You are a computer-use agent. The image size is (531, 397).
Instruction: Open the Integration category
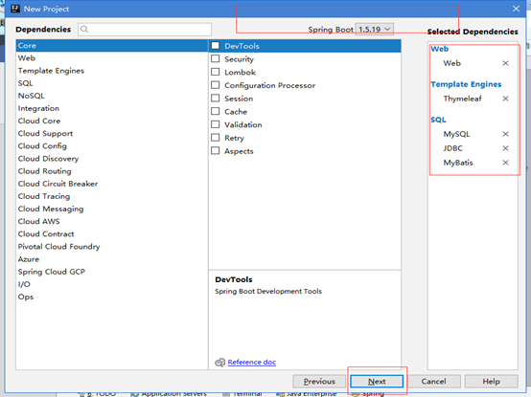112,108
